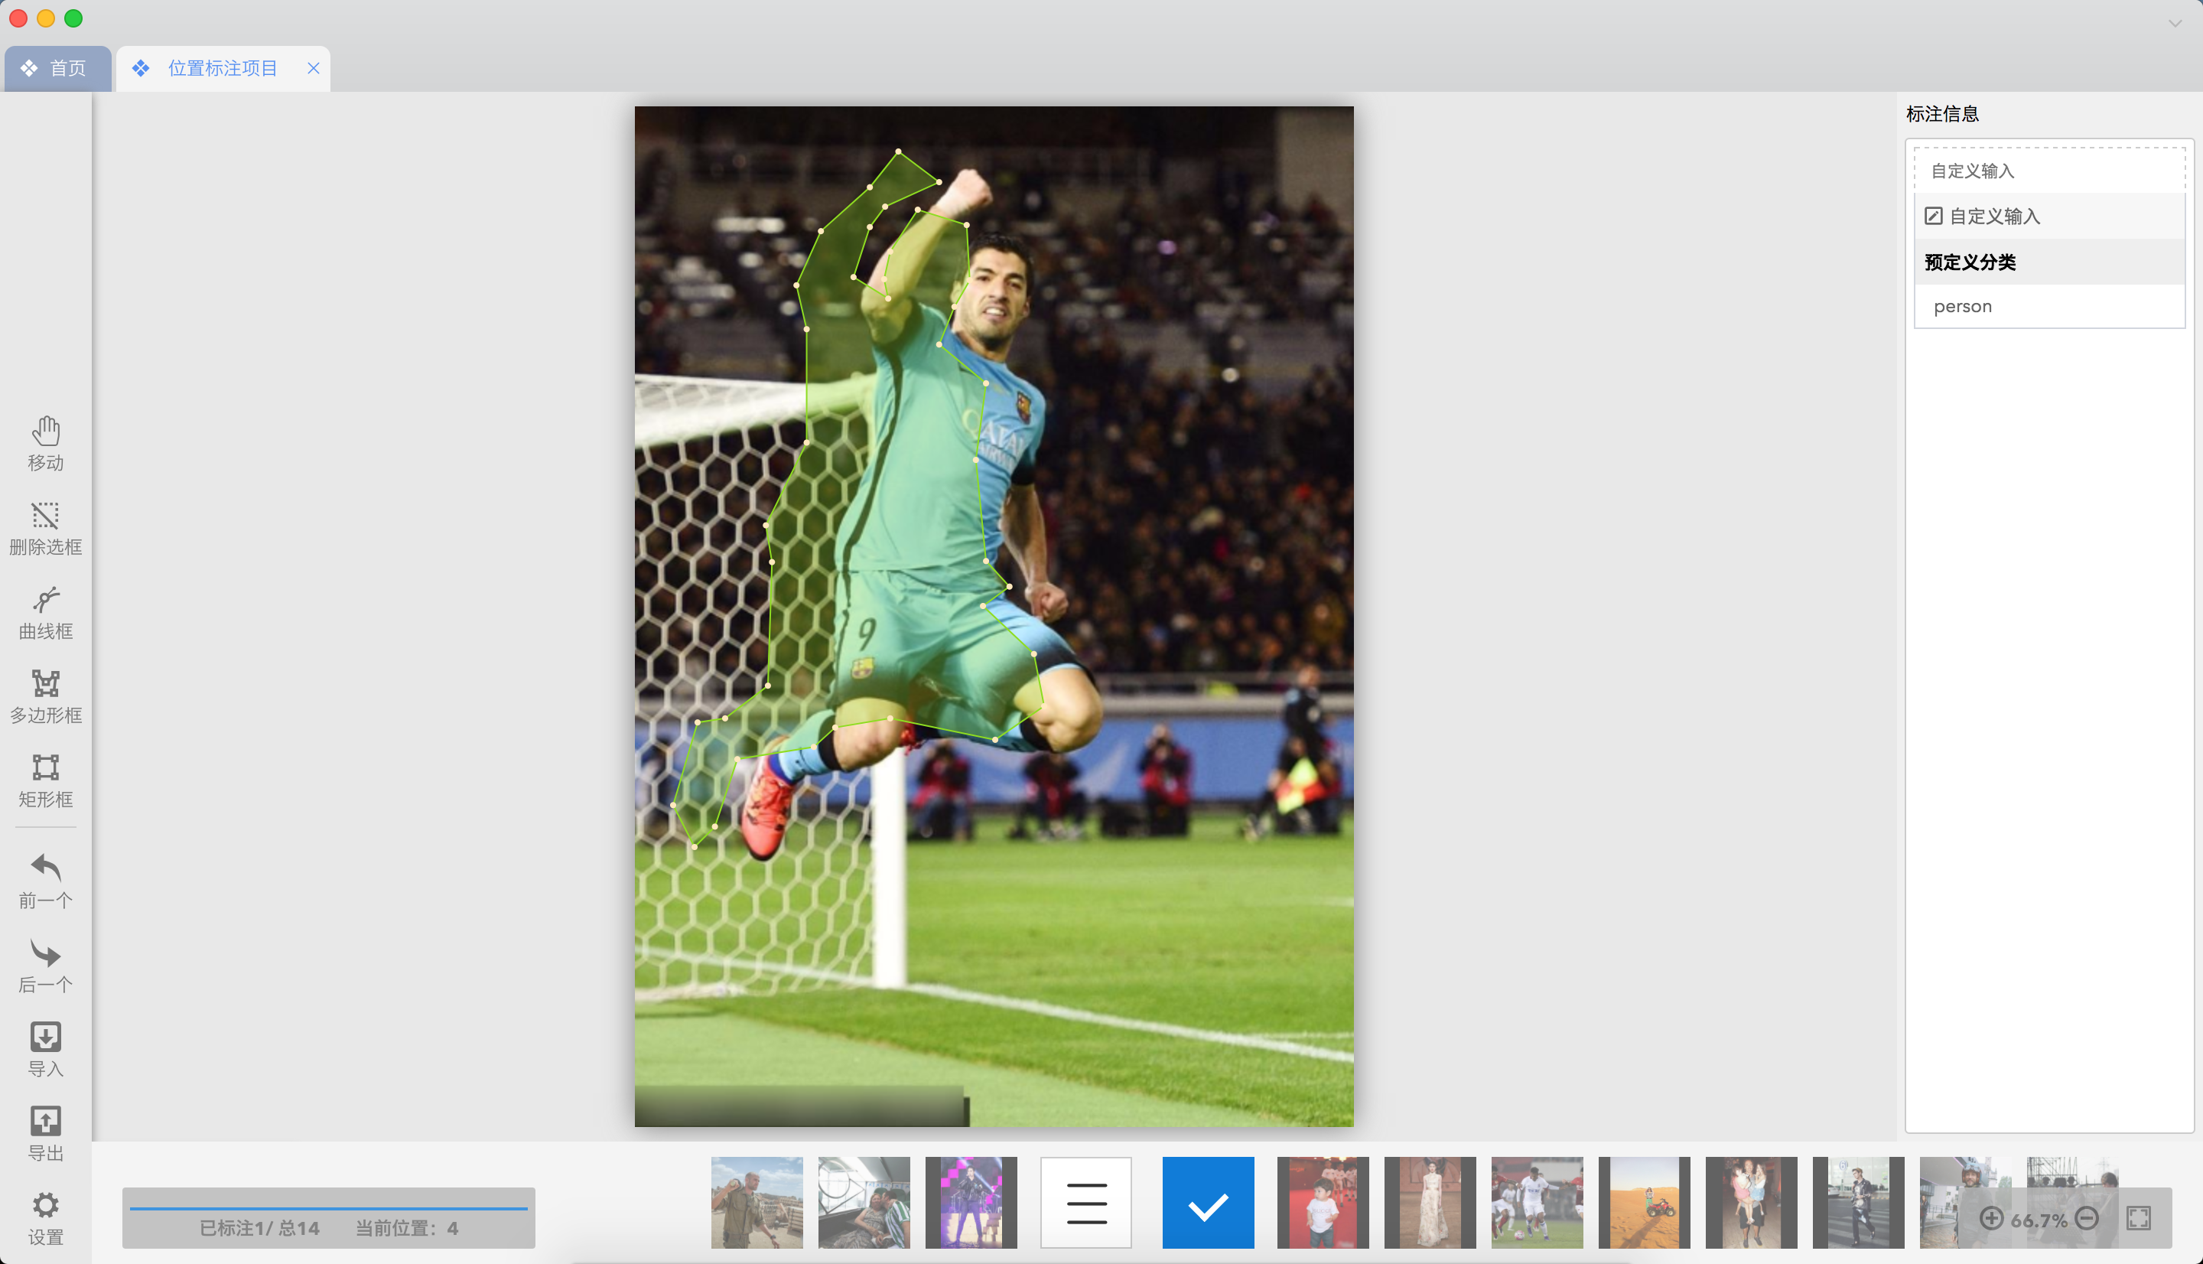Switch to the 位置标注项目 tab
The width and height of the screenshot is (2203, 1264).
(x=222, y=67)
